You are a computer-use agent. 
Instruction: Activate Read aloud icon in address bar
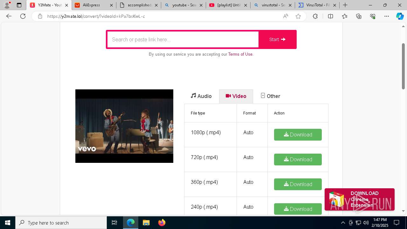(x=286, y=16)
